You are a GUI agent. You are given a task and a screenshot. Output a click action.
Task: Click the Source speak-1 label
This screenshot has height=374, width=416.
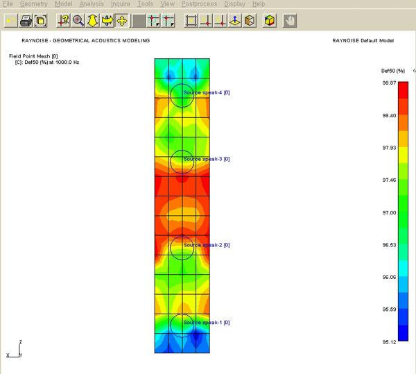pos(207,323)
